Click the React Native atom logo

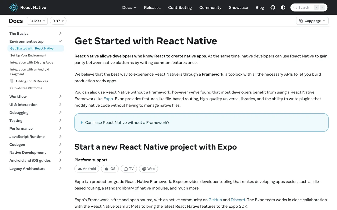point(13,7)
